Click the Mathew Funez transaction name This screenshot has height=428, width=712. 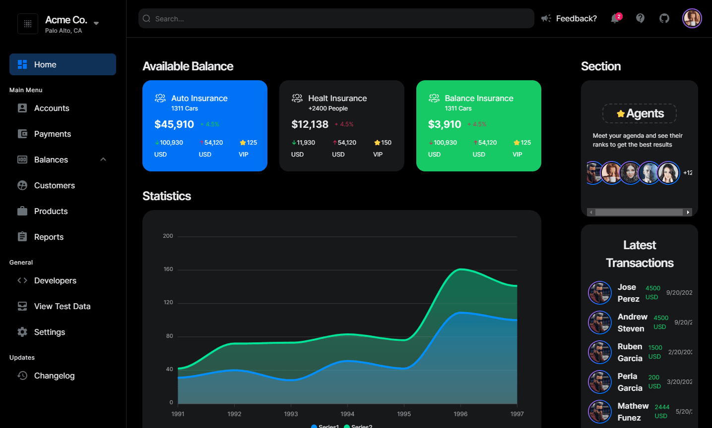[633, 412]
